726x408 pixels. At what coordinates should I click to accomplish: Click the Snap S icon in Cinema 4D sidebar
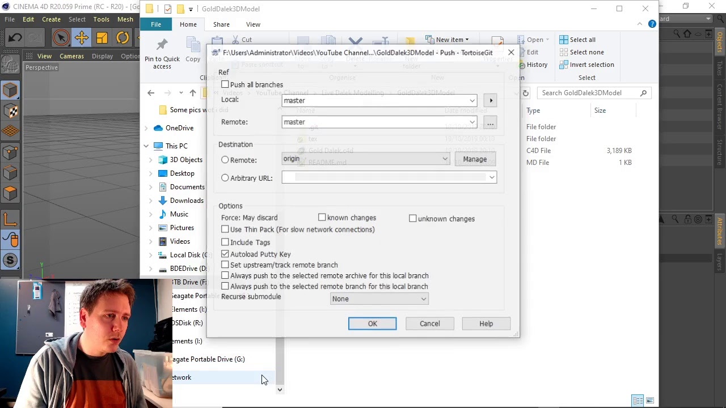pos(10,260)
